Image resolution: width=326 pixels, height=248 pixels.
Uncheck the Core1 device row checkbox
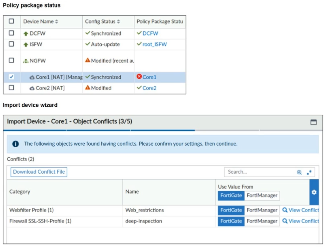click(x=12, y=77)
